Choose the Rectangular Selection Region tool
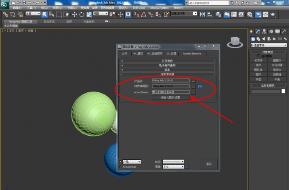This screenshot has height=190, width=289. pyautogui.click(x=59, y=14)
